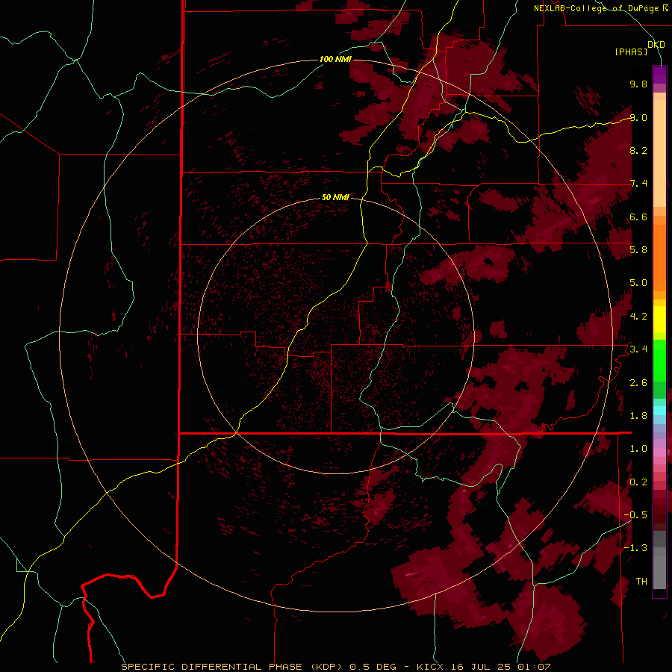672x672 pixels.
Task: Click the yellow segment of the color bar
Action: click(x=659, y=320)
